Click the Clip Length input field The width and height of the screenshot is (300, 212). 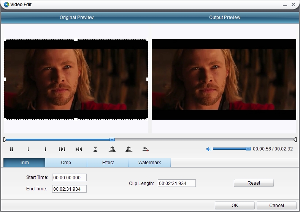click(x=177, y=183)
